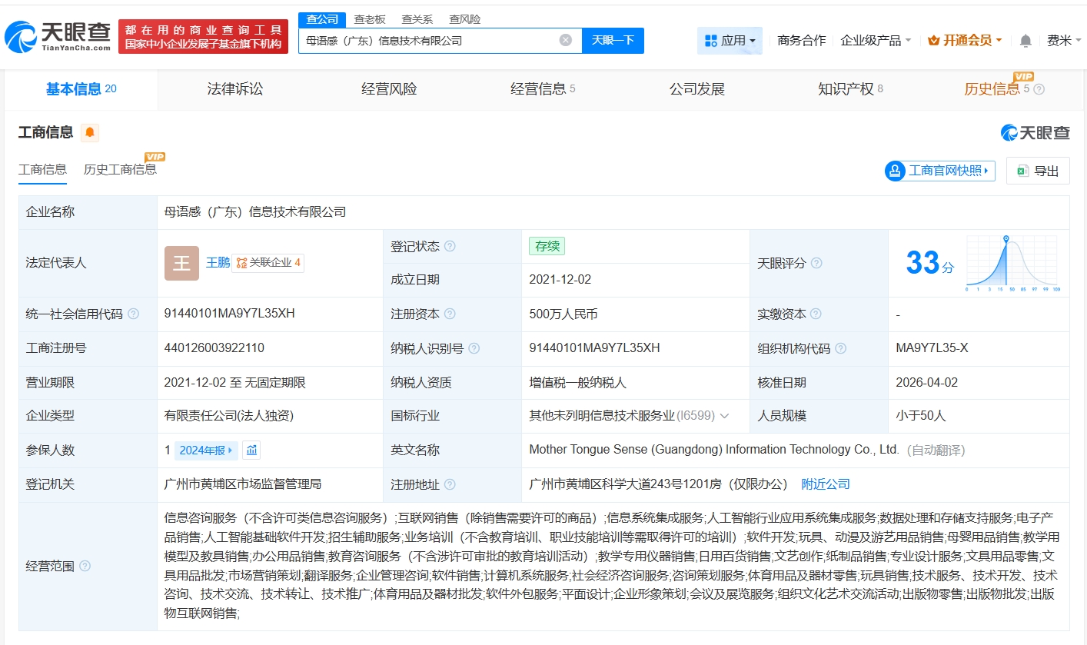Screen dimensions: 1087x645
Task: Click the 天眼评分 distribution chart
Action: (x=1012, y=264)
